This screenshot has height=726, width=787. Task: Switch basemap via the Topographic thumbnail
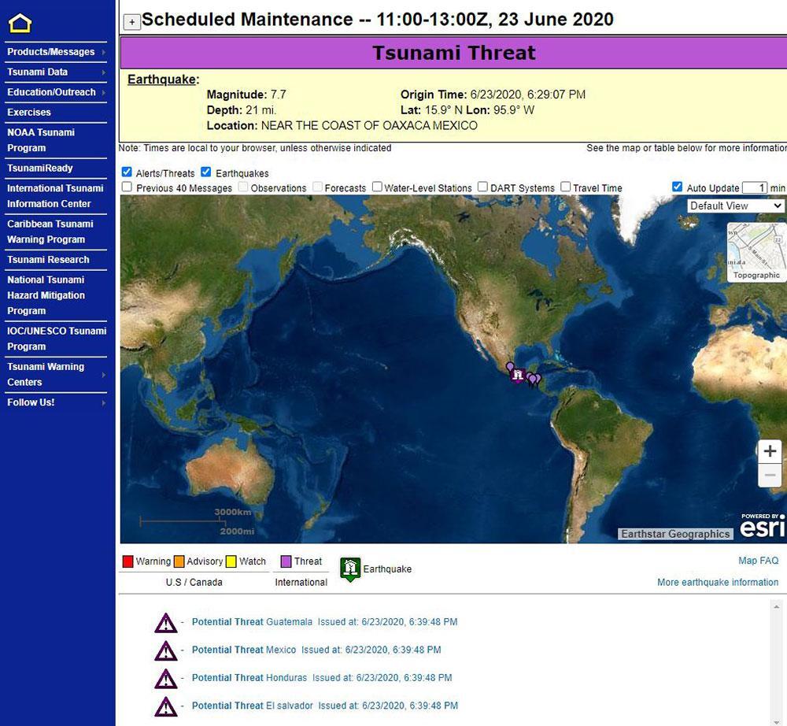756,252
